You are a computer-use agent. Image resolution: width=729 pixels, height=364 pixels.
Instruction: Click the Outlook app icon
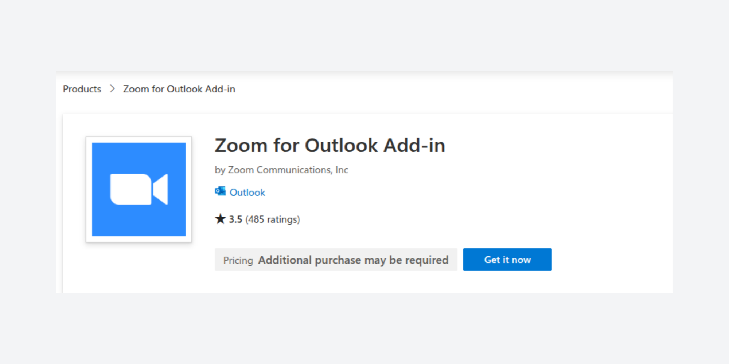(220, 191)
